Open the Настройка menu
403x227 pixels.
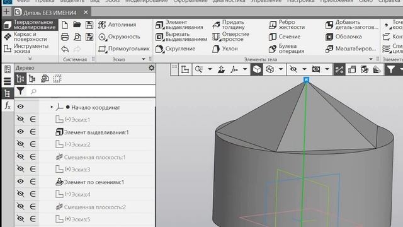(301, 1)
